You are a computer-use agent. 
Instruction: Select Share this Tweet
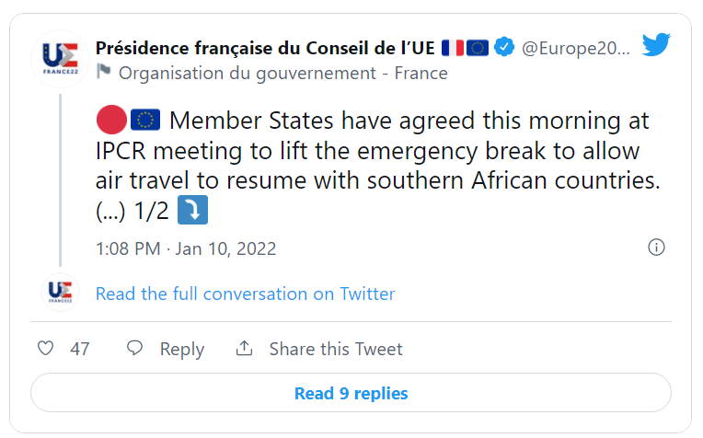[x=335, y=350]
